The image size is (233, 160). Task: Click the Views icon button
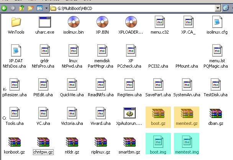pyautogui.click(x=39, y=8)
